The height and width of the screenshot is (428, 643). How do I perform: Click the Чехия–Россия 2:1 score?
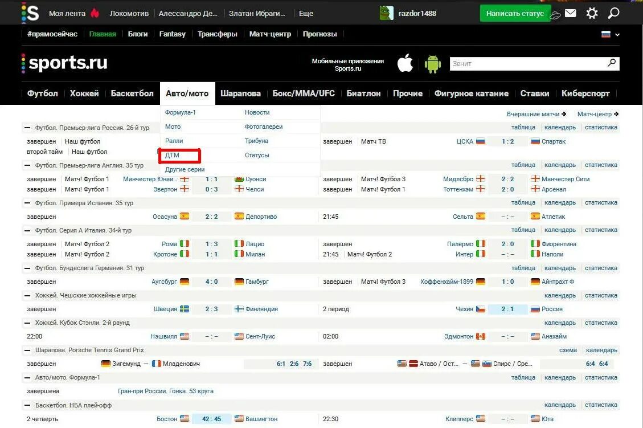pyautogui.click(x=507, y=309)
